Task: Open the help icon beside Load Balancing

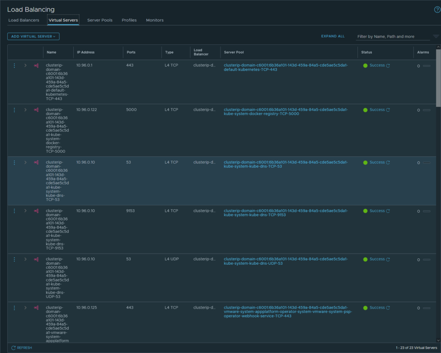Action: pyautogui.click(x=437, y=9)
